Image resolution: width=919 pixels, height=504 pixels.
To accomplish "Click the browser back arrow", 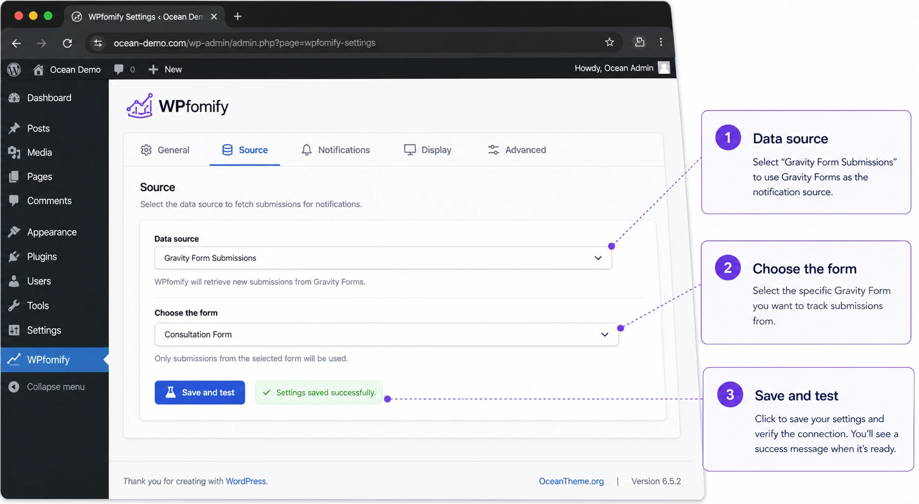I will pos(16,43).
